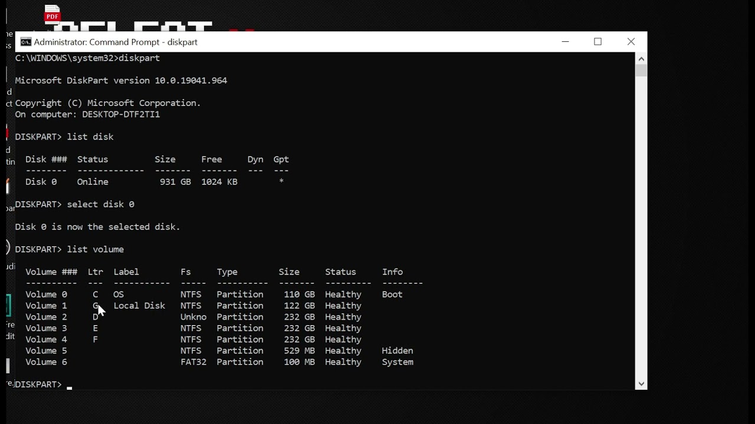
Task: Click the 'Partition' type of Volume 0
Action: click(x=240, y=294)
